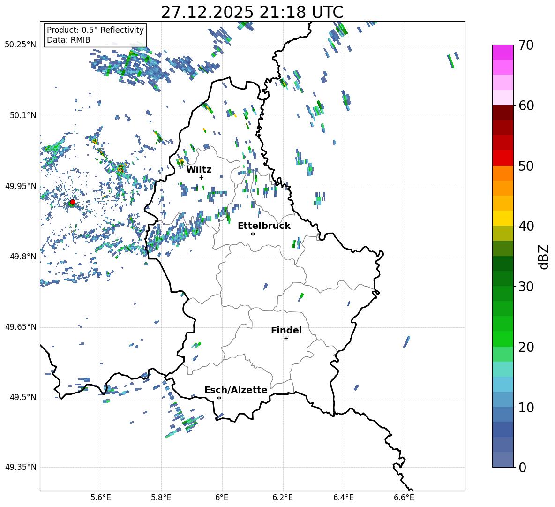This screenshot has height=507, width=555.
Task: Click the dBZ colorbar axis label
Action: (x=543, y=257)
